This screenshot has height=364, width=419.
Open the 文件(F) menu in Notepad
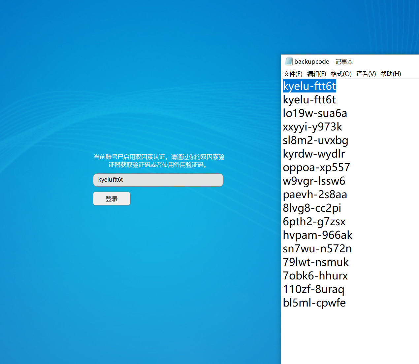[x=293, y=74]
